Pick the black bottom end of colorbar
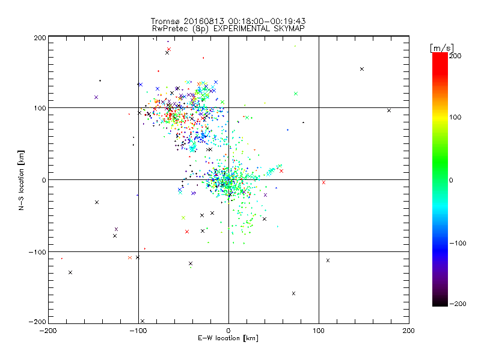This screenshot has width=481, height=360. pos(440,302)
